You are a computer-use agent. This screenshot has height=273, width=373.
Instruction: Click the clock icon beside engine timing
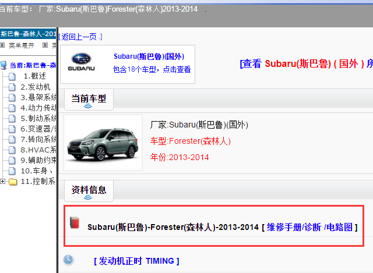click(69, 260)
